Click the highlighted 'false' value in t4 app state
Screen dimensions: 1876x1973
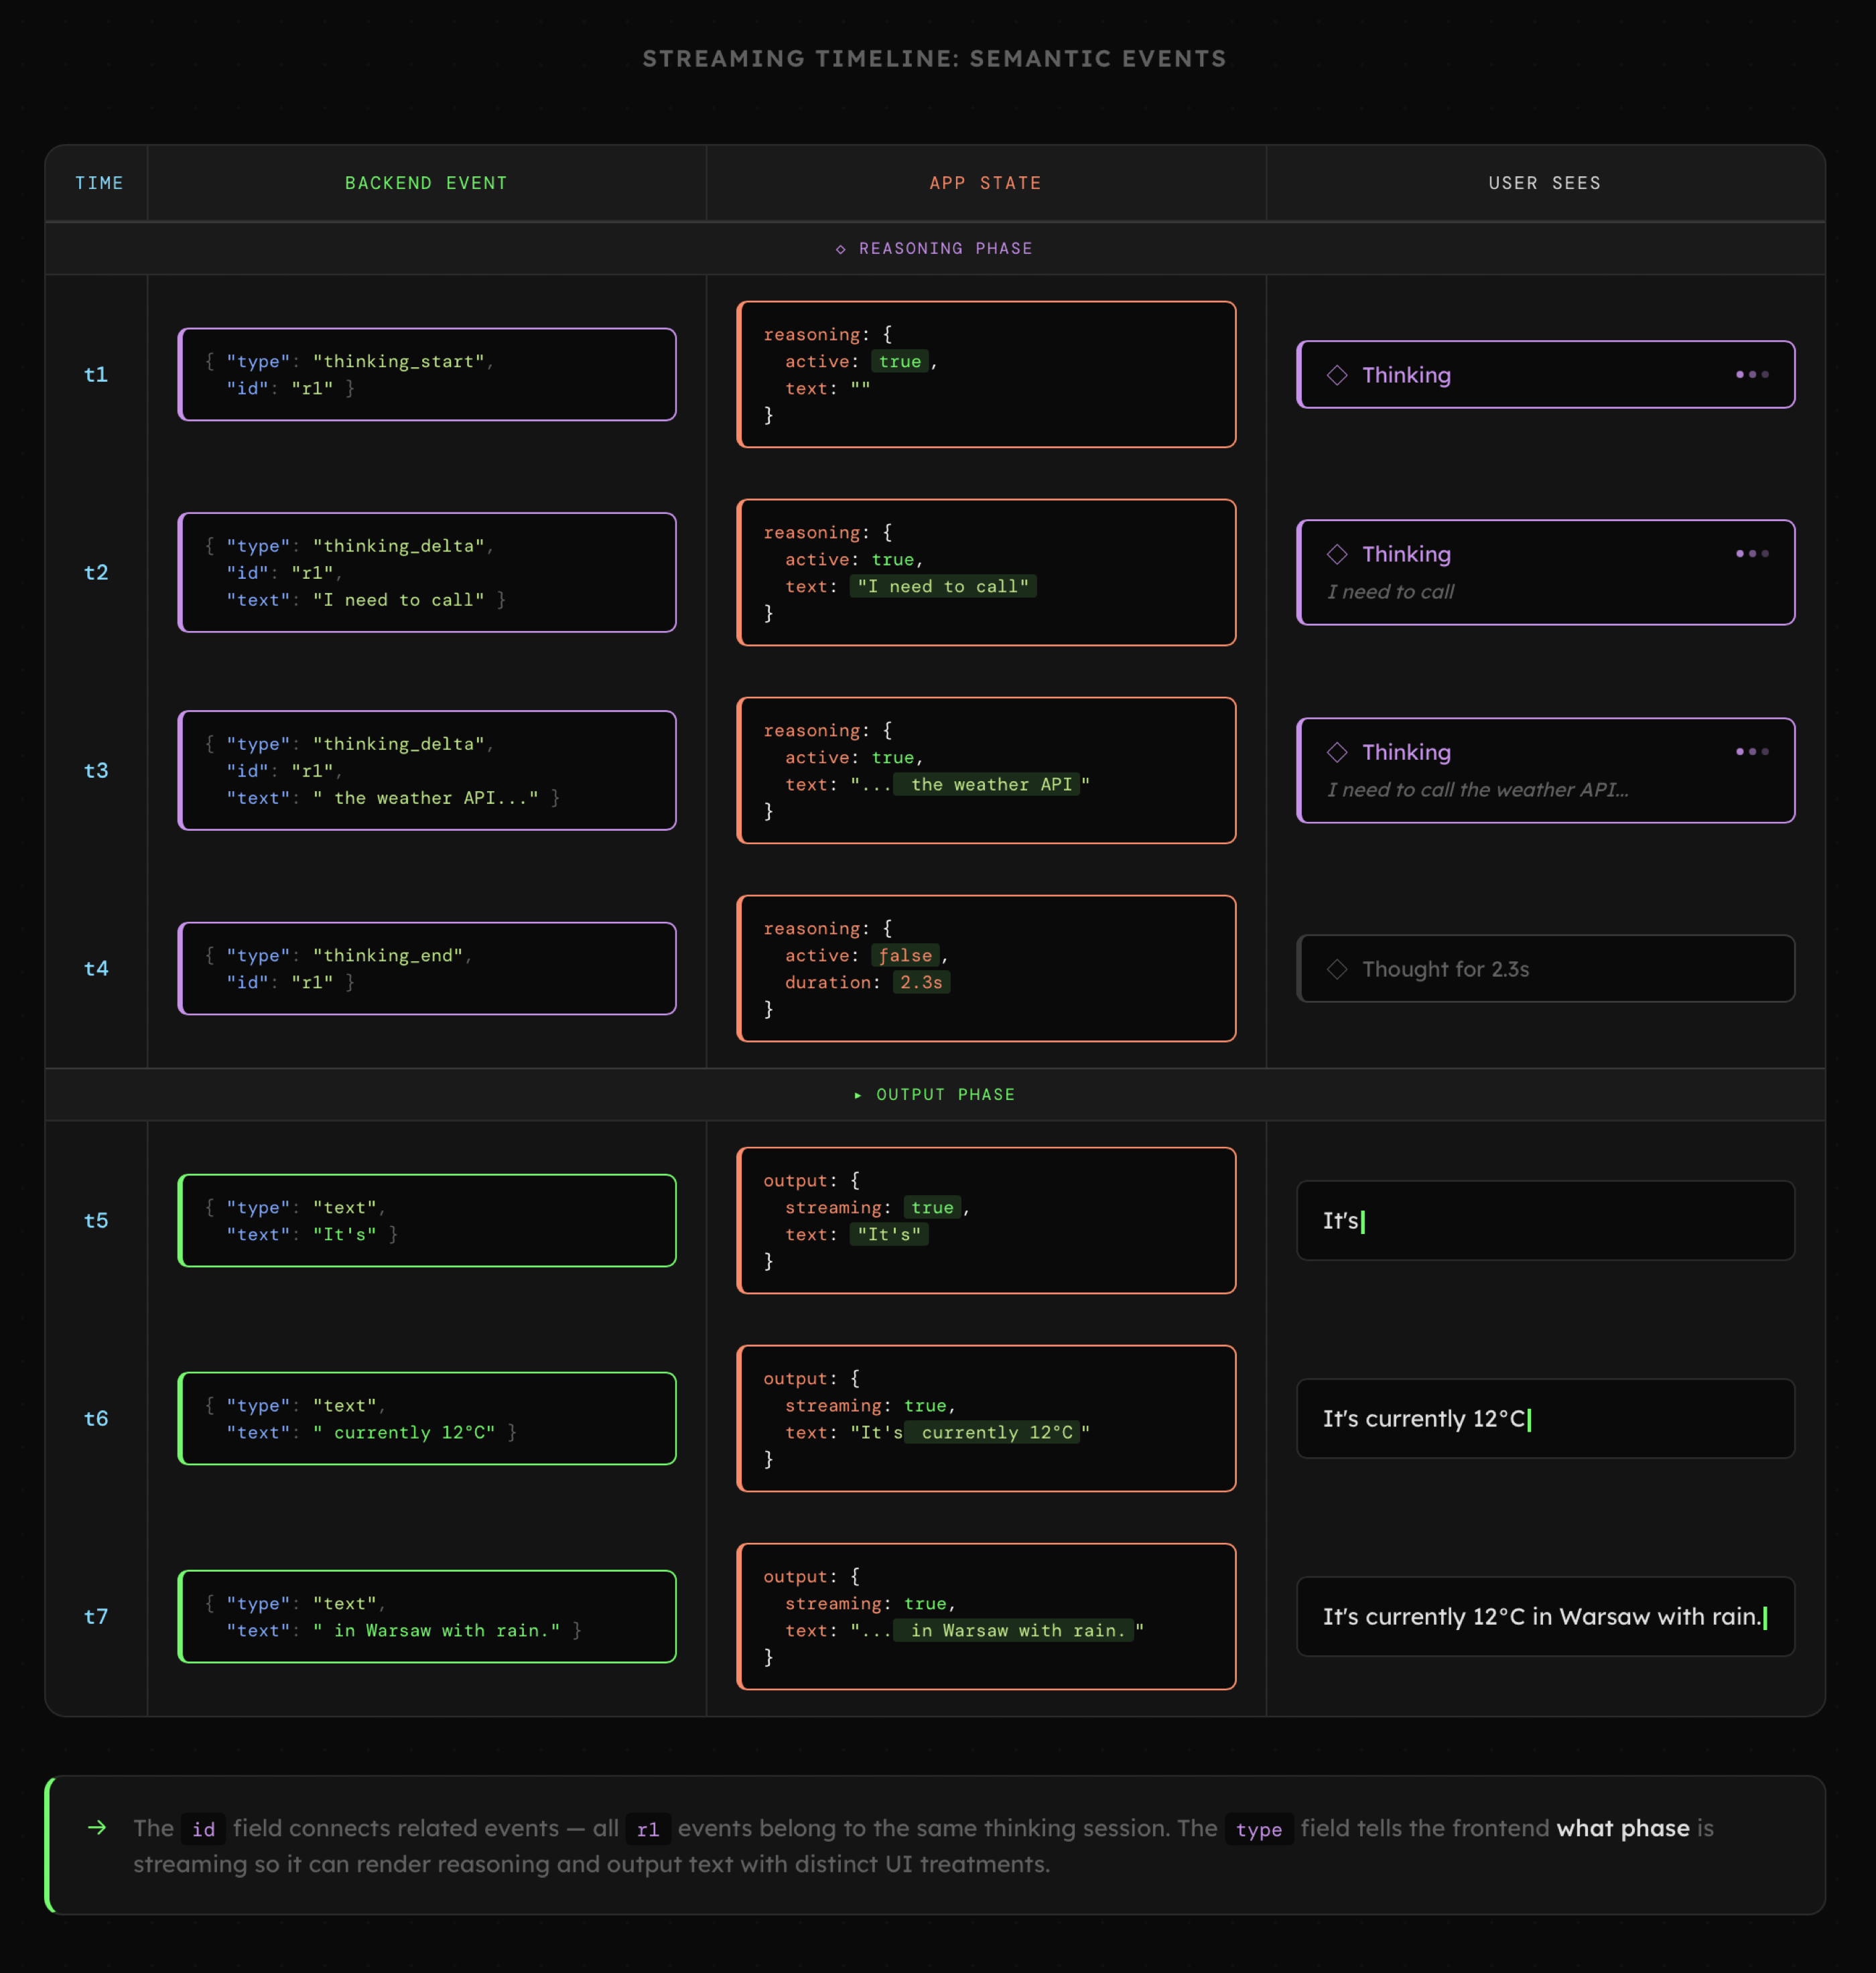pos(905,956)
